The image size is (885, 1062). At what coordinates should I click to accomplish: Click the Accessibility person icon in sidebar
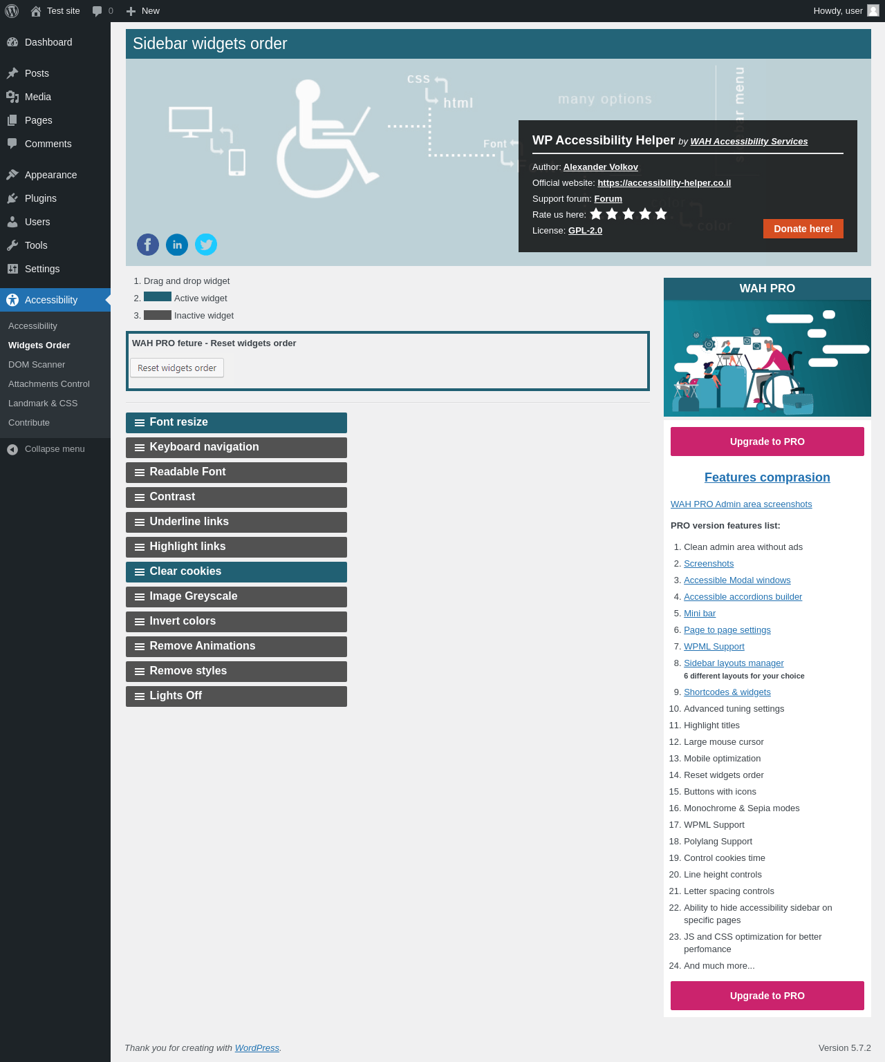coord(12,300)
